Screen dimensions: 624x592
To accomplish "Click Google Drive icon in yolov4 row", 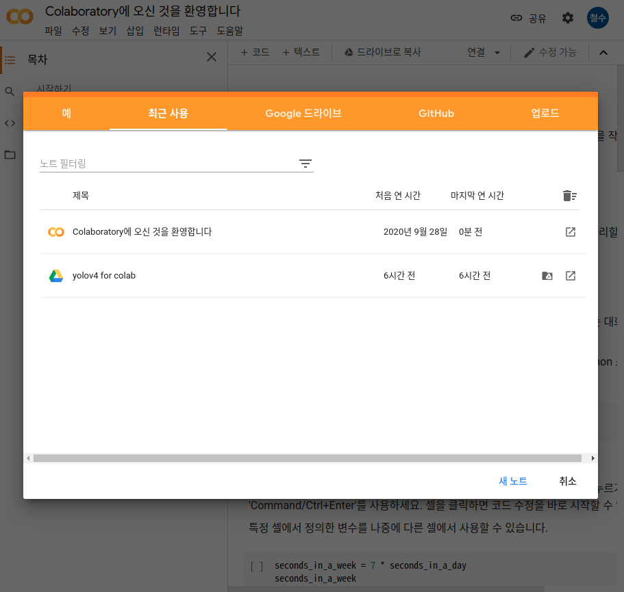I will 56,276.
